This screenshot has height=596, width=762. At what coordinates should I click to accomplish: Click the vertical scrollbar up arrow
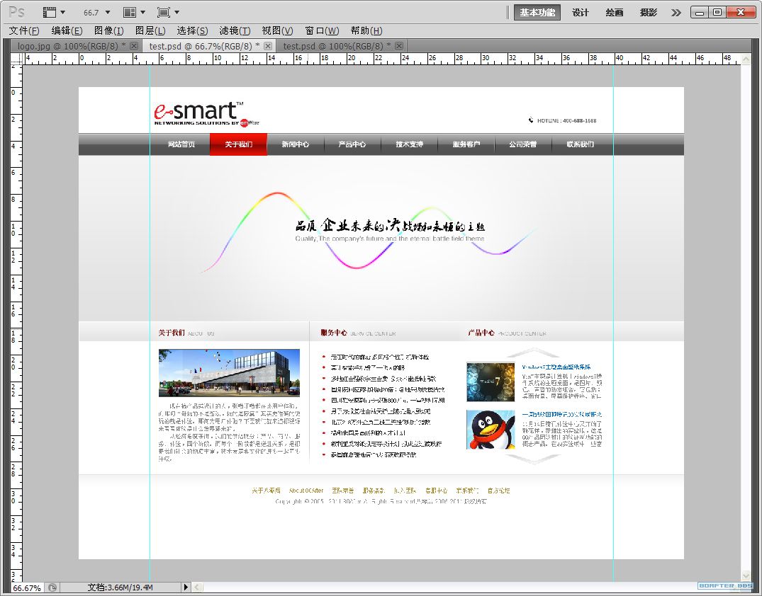[746, 59]
